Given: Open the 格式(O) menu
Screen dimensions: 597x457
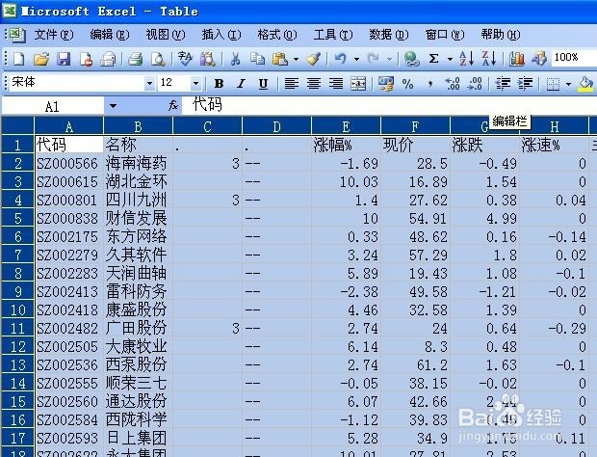Looking at the screenshot, I should tap(276, 35).
